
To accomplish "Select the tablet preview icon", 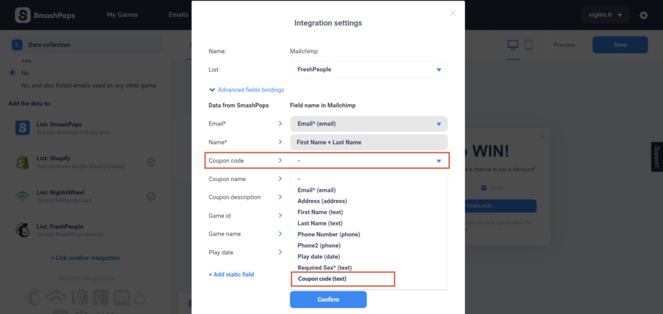I will [528, 45].
